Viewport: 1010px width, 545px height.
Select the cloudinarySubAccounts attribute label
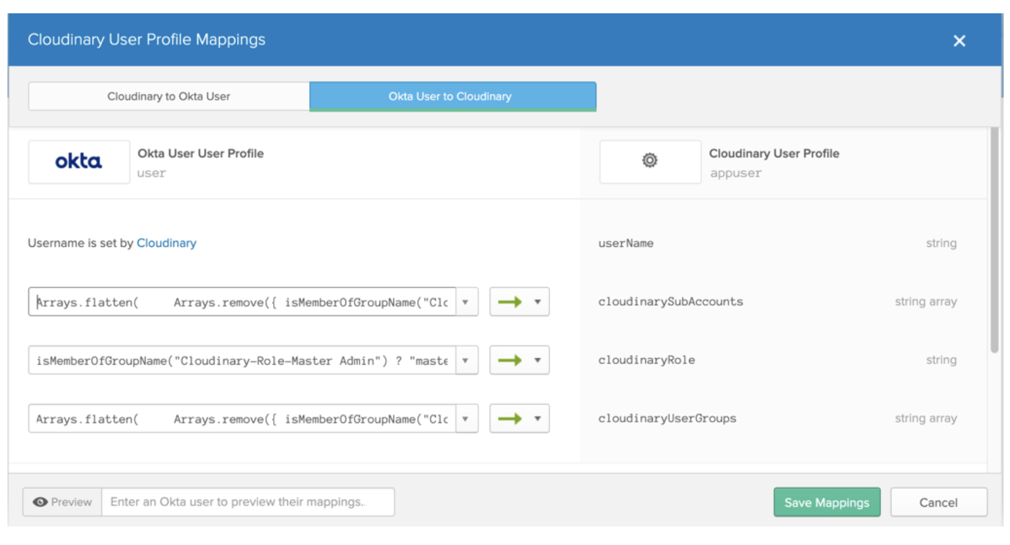(671, 302)
